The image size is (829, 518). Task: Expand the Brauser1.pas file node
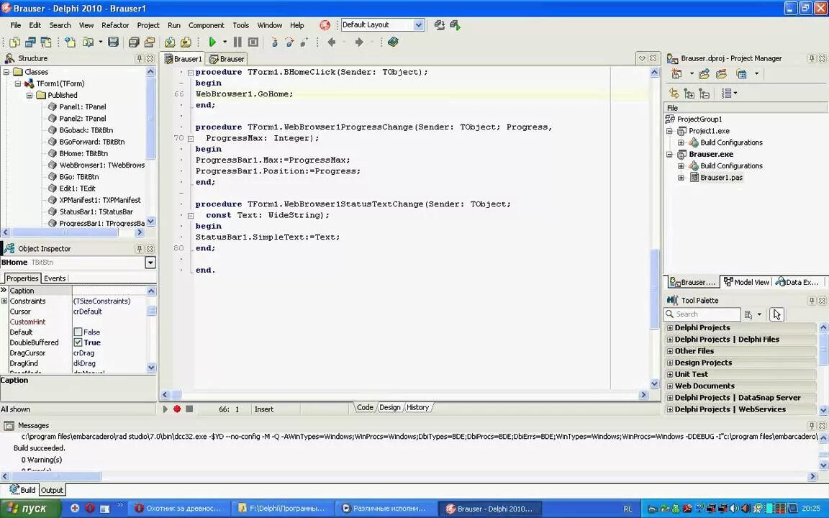pos(681,178)
